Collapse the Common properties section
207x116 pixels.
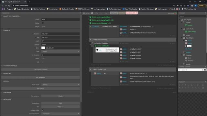(x=2, y=30)
